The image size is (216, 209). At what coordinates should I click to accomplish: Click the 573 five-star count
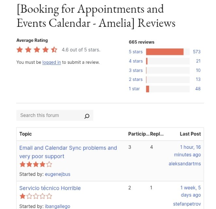click(196, 52)
